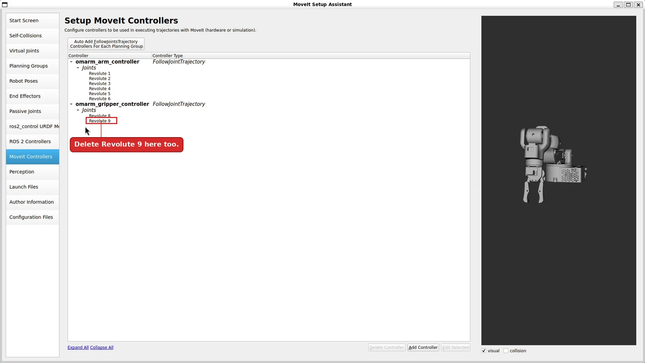
Task: Click the Delete Controller button
Action: [387, 347]
